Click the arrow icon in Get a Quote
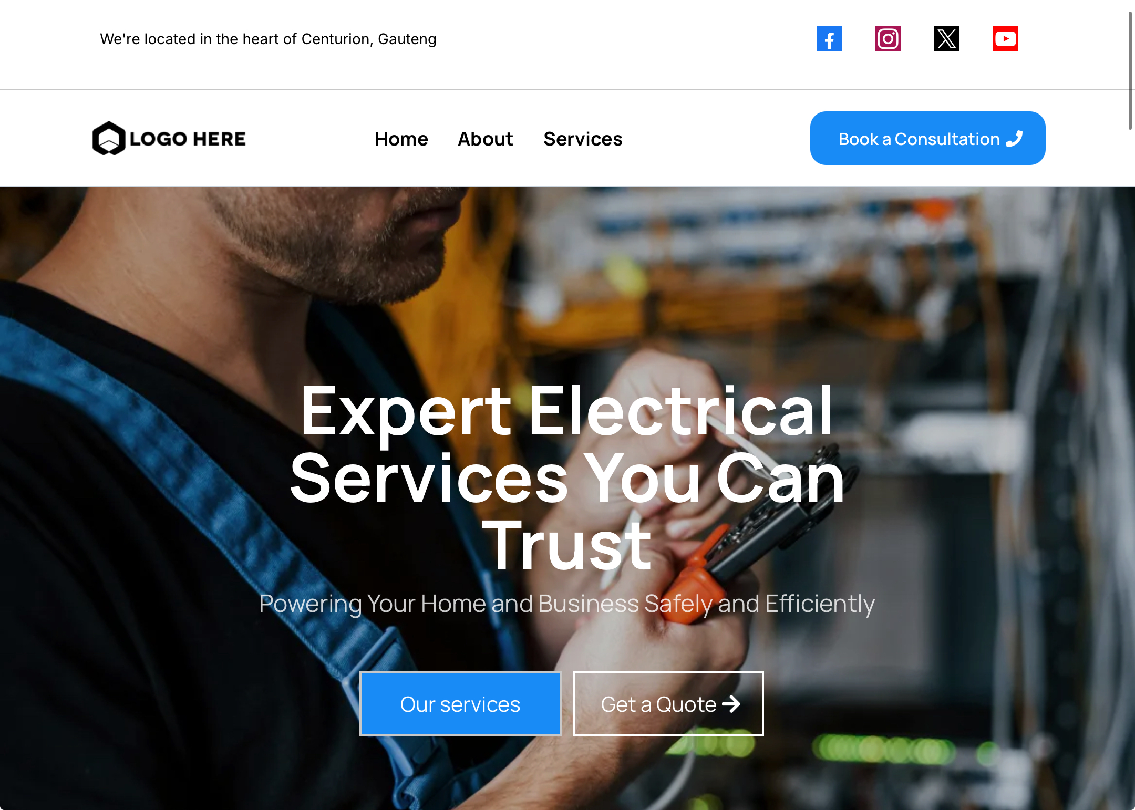The width and height of the screenshot is (1135, 810). [x=731, y=703]
